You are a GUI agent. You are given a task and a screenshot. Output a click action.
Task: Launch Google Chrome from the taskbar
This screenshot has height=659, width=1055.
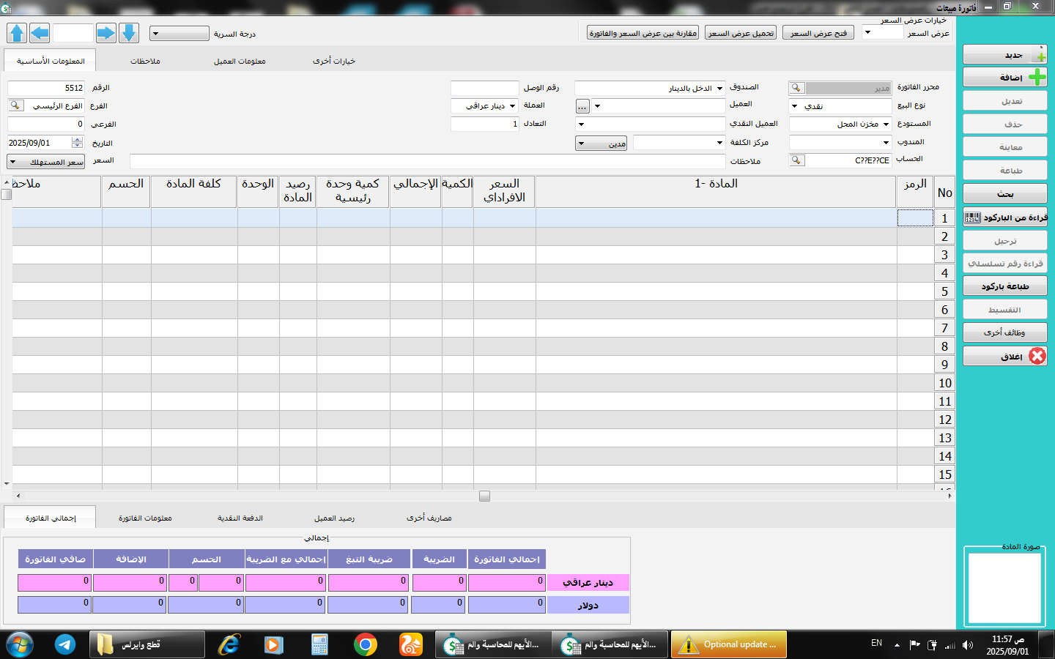click(365, 644)
